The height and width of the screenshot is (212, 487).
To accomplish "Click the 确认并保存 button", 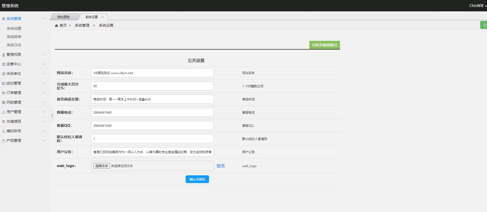I will coord(197,179).
